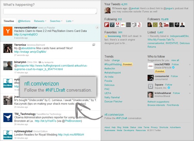Click the Wikipedia globe icon under Following
Screen dimensions: 194x141
pos(134,25)
